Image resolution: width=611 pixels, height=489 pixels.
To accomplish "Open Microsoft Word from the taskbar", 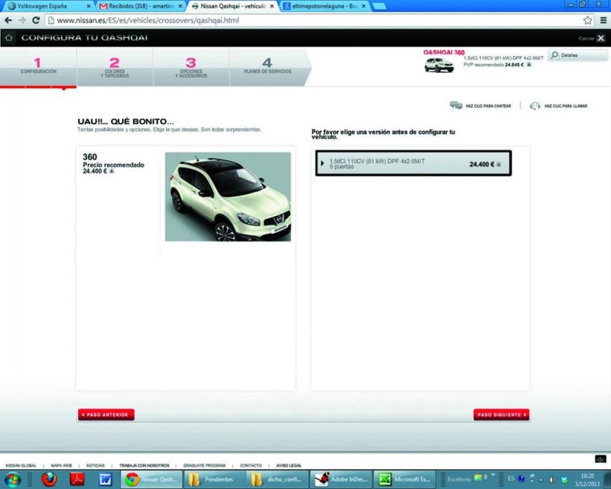I will (x=105, y=479).
